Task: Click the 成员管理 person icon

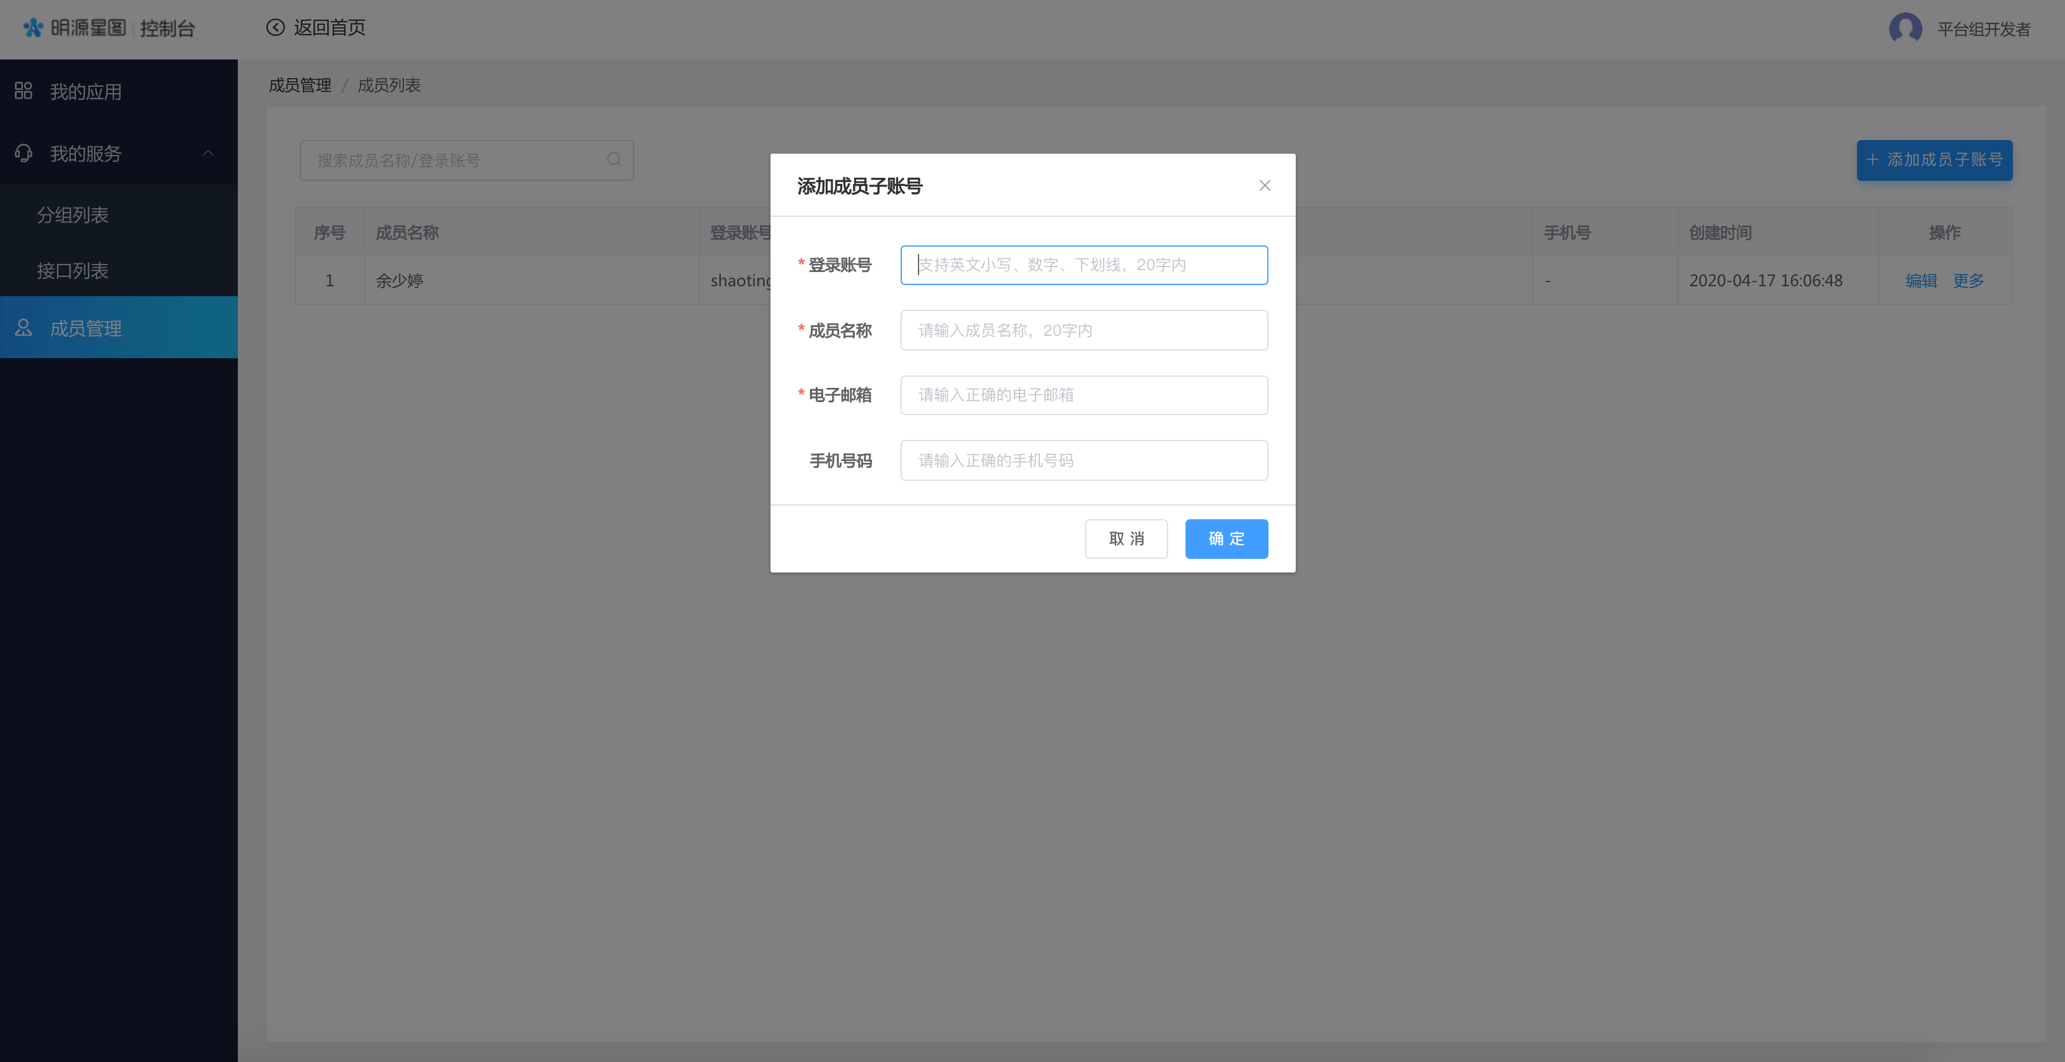Action: click(x=24, y=327)
